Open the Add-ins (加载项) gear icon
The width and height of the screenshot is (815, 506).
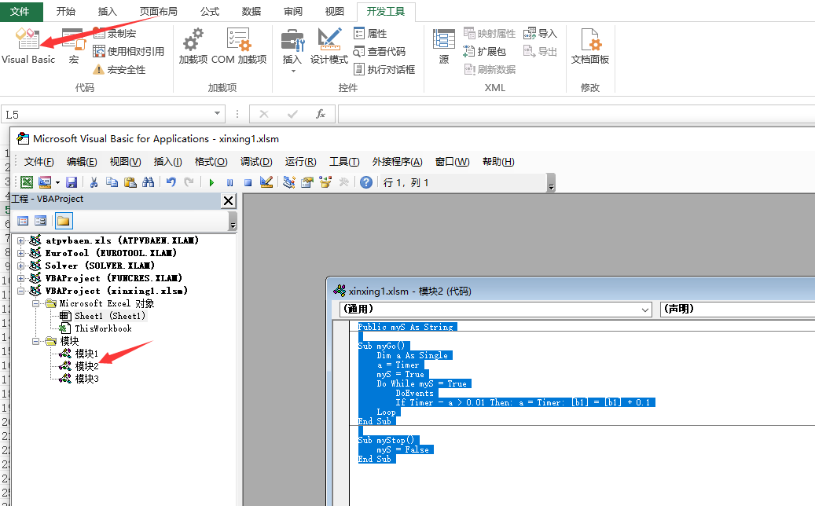(x=193, y=47)
